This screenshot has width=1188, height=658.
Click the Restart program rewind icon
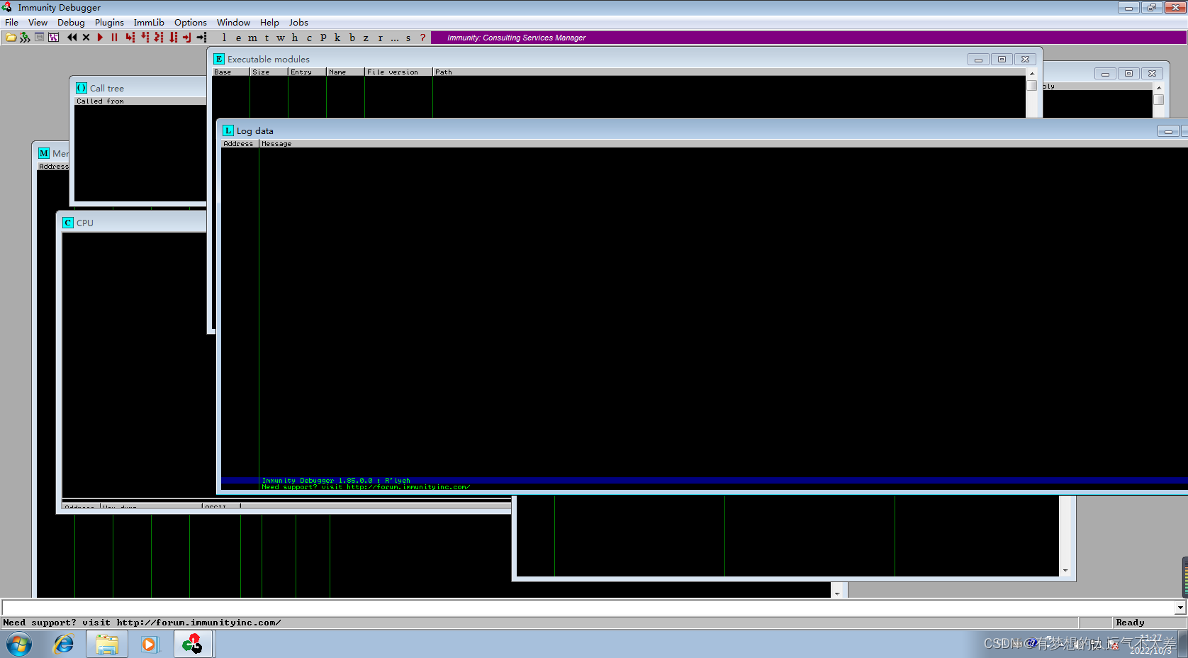tap(72, 38)
